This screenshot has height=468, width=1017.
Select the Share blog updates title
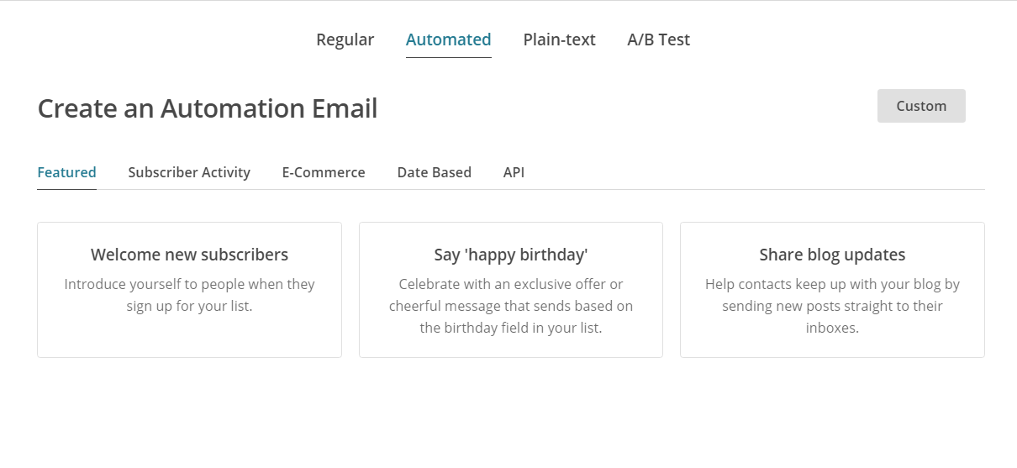click(832, 255)
